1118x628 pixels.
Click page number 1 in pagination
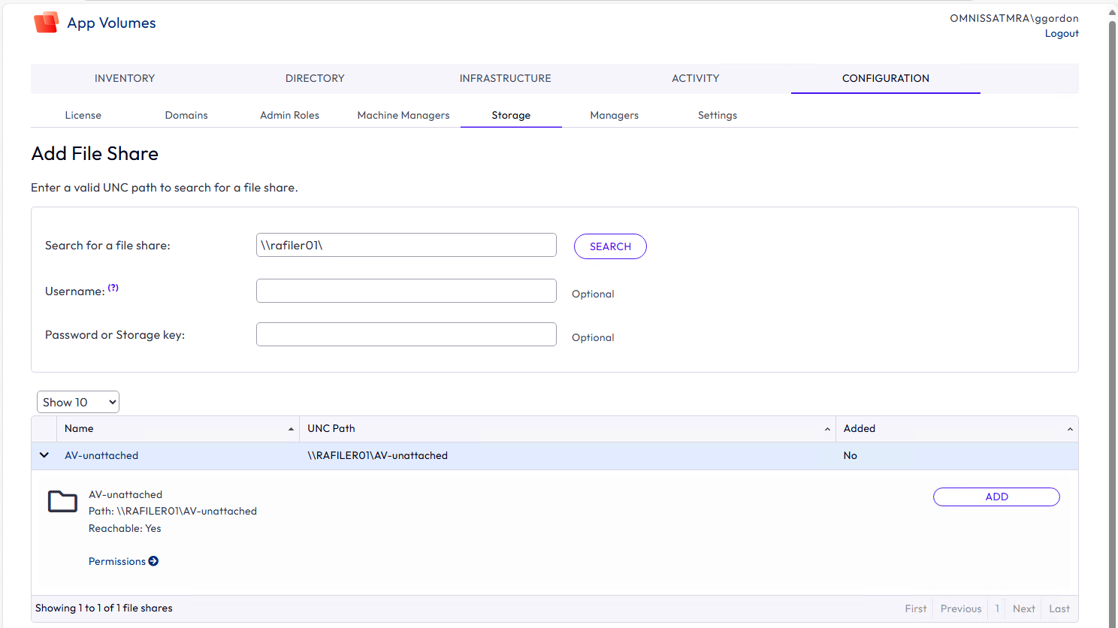click(997, 608)
